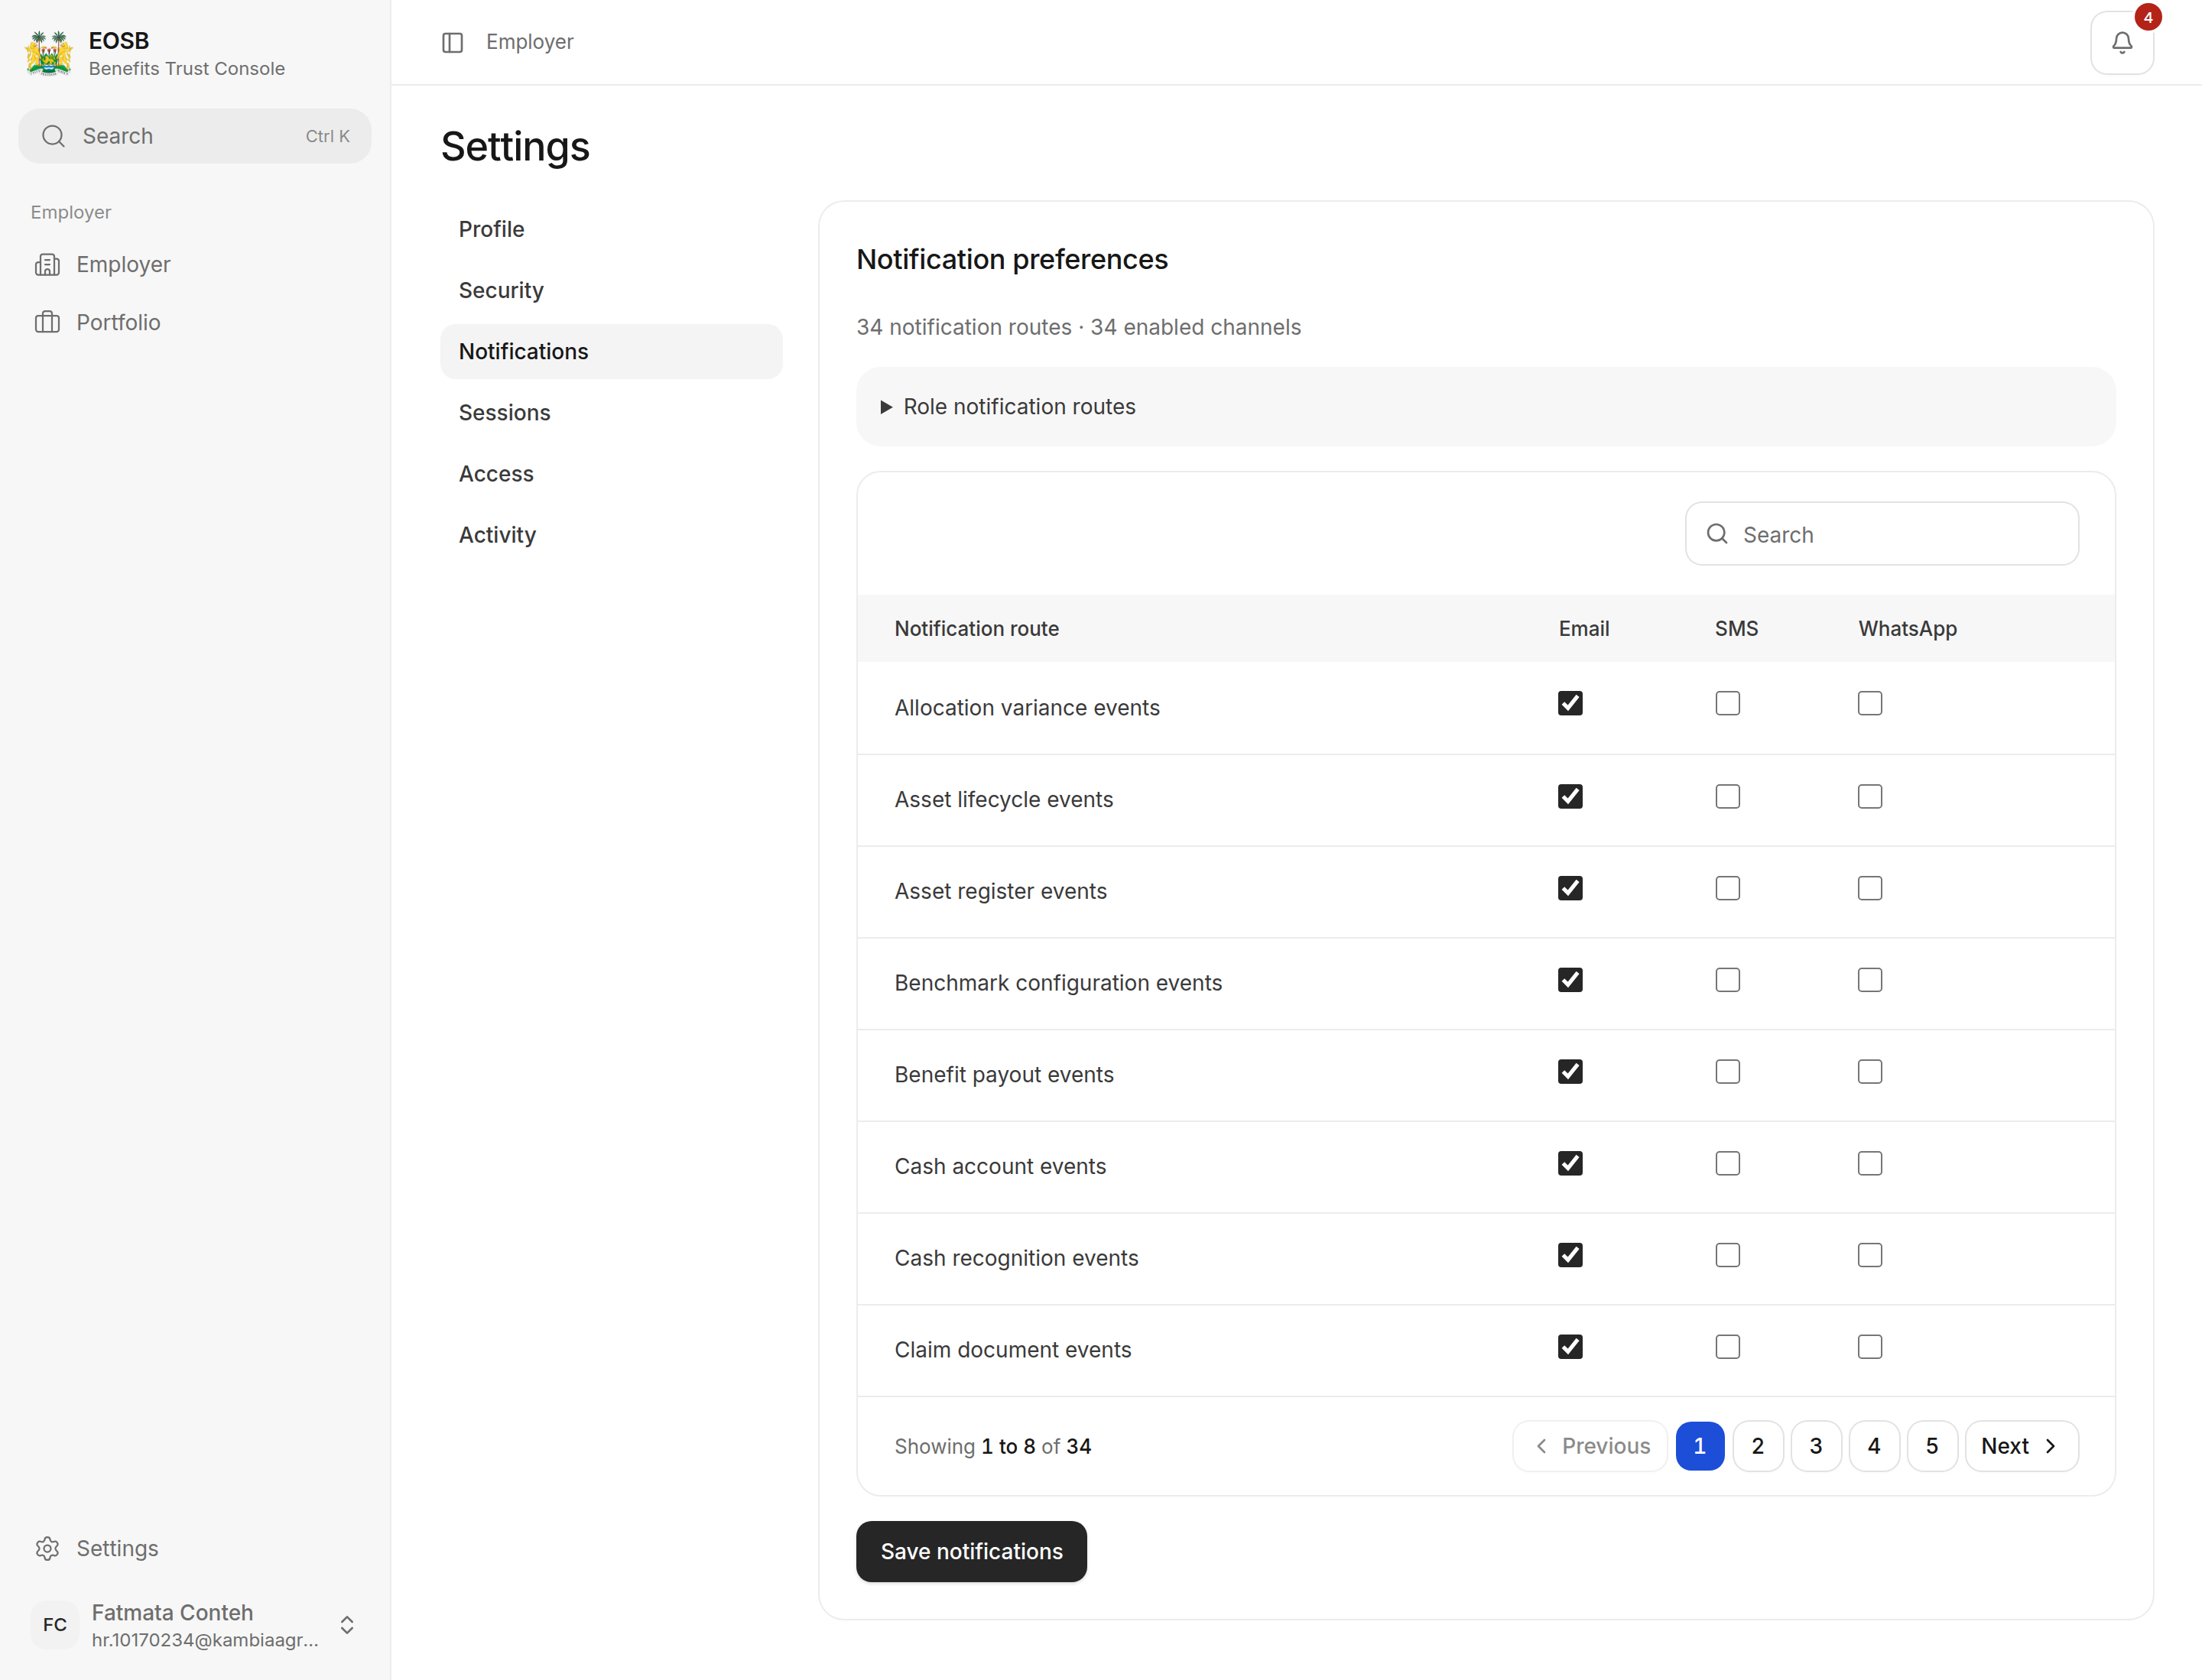Select the Notifications settings tab
This screenshot has width=2202, height=1680.
click(610, 351)
